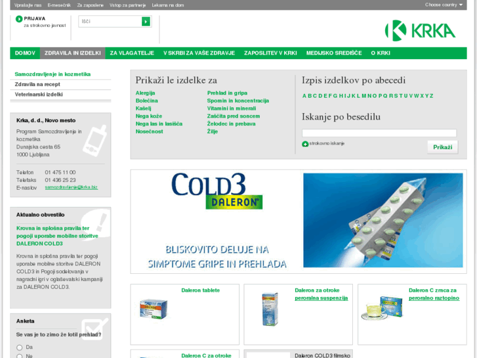Open Daleron C zrnca product link
Image resolution: width=477 pixels, height=358 pixels.
(x=434, y=294)
